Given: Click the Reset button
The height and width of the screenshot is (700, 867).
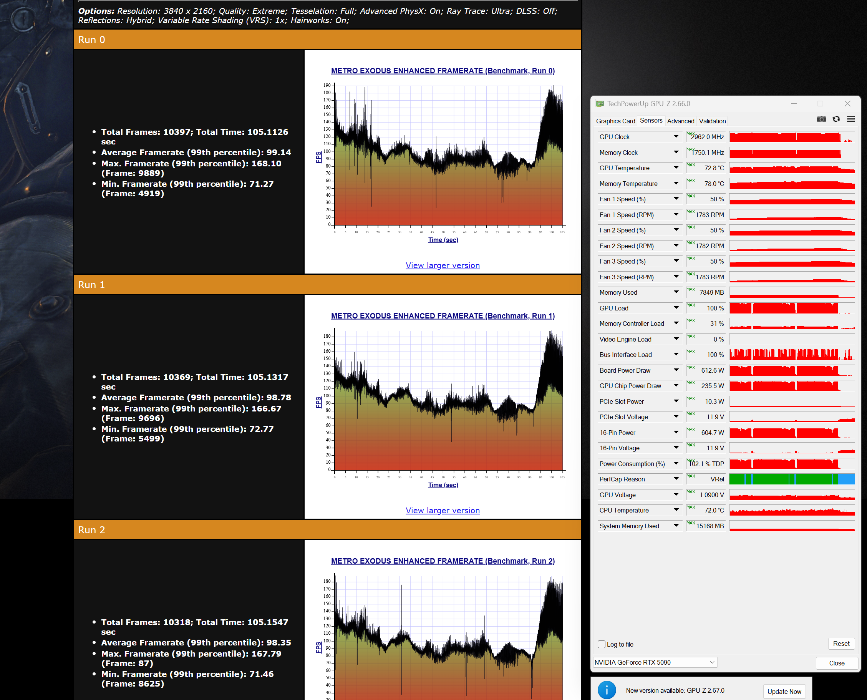Looking at the screenshot, I should tap(841, 644).
